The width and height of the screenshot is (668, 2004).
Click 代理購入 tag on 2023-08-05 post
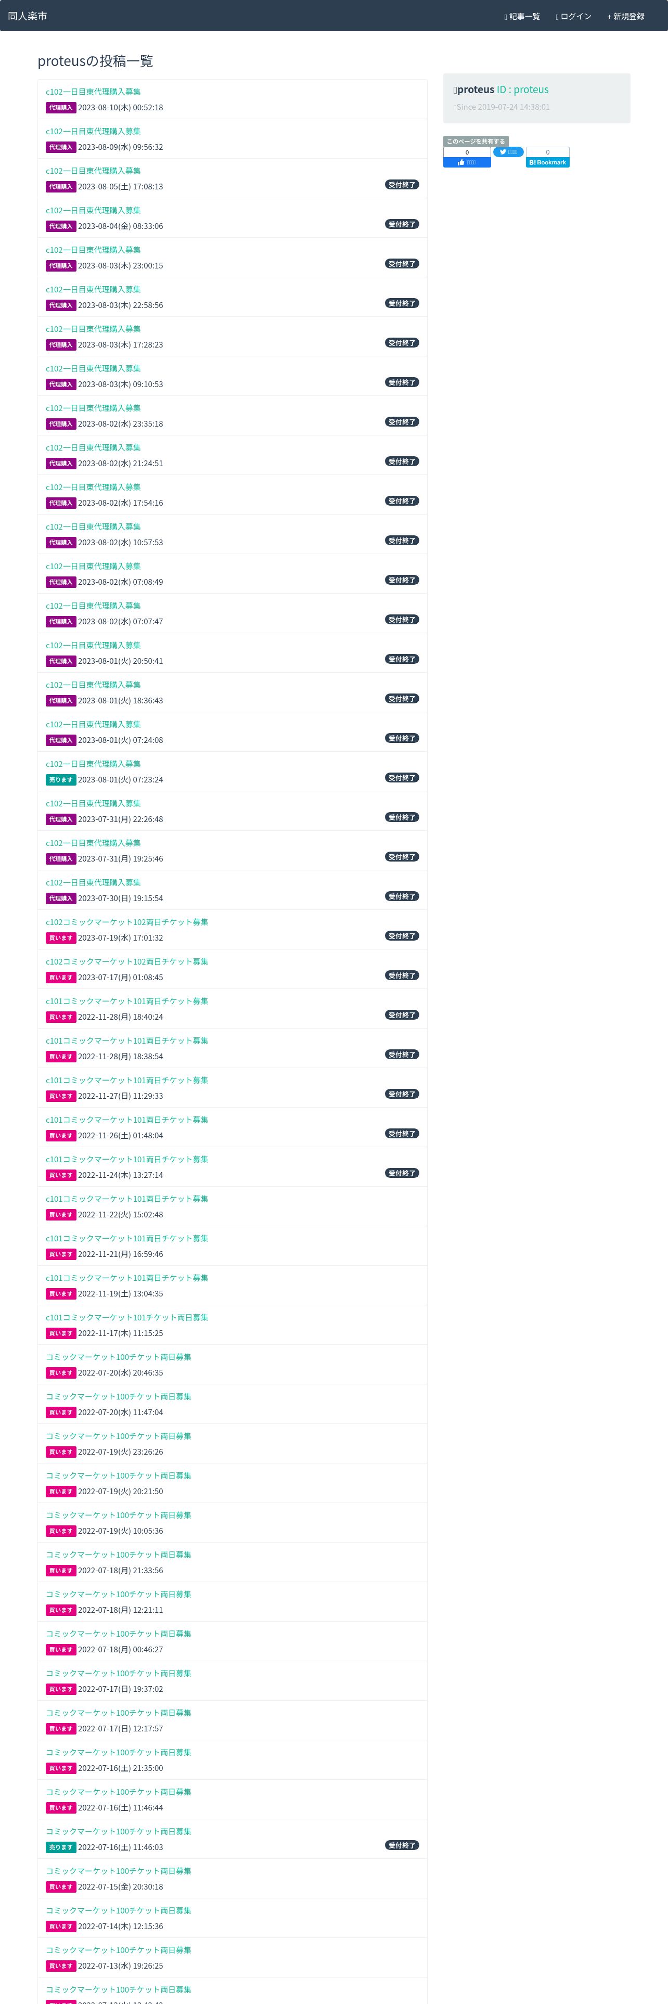point(61,187)
